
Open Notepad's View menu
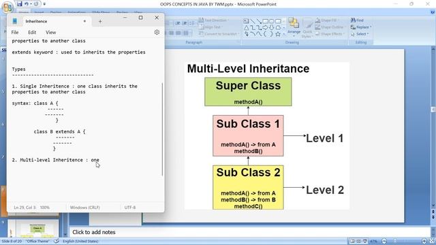pyautogui.click(x=51, y=32)
